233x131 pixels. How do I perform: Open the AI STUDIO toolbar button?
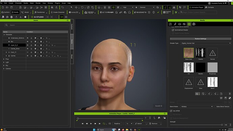point(37,17)
